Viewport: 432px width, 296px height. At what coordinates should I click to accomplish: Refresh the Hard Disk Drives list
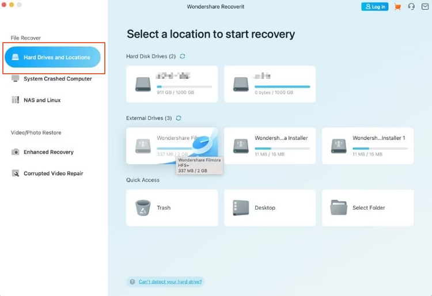183,56
